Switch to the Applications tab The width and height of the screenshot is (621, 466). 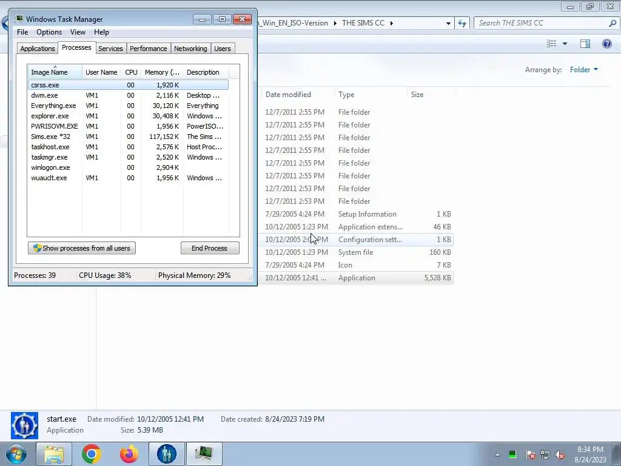pos(38,49)
